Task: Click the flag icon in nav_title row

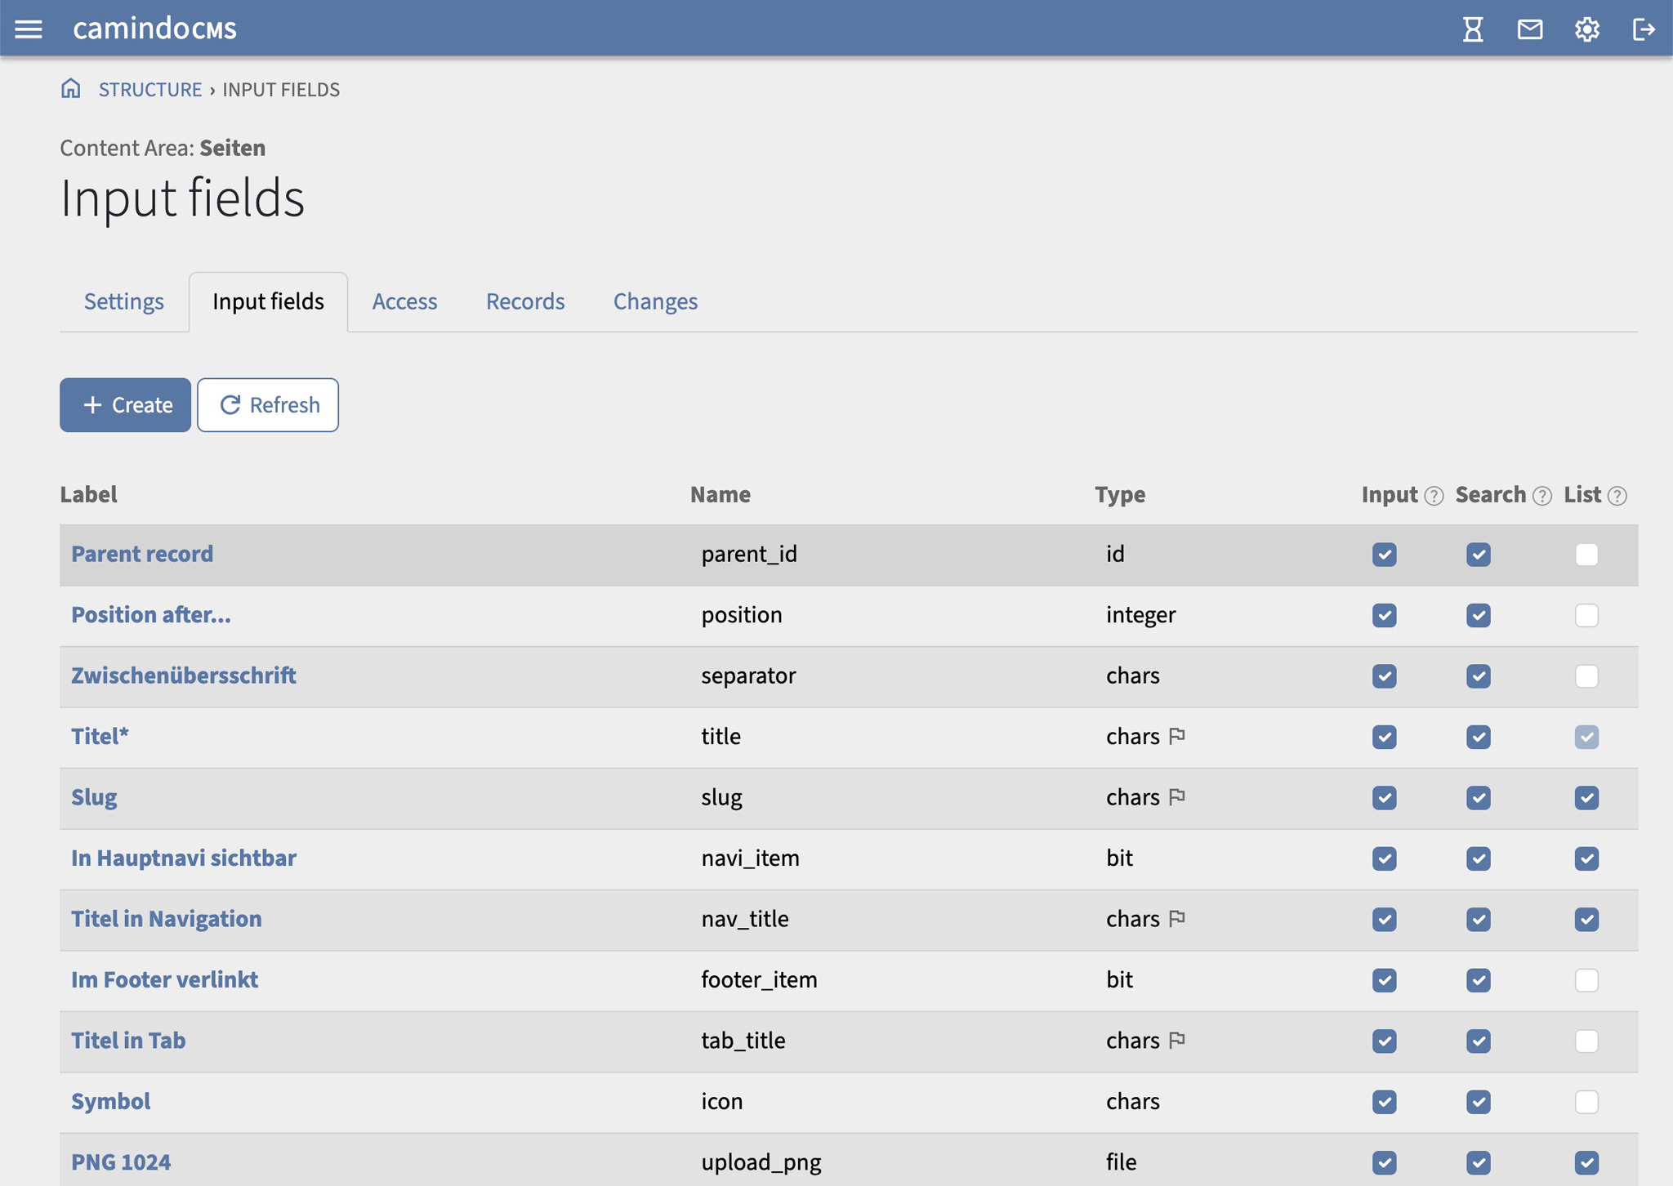Action: (x=1177, y=918)
